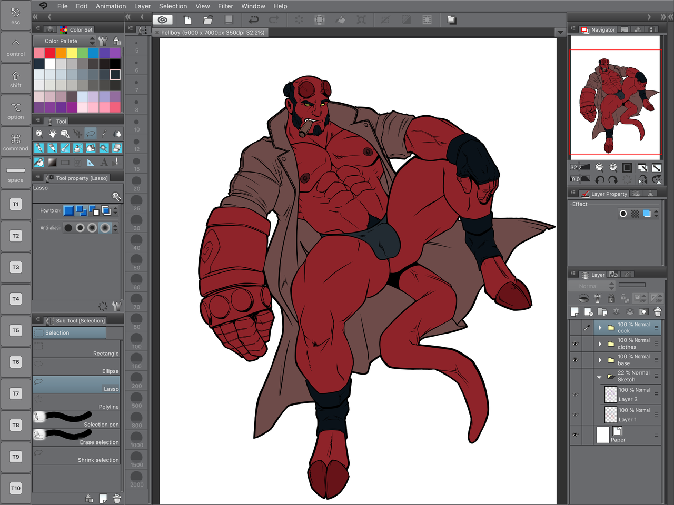
Task: Create new layer folder
Action: 602,311
